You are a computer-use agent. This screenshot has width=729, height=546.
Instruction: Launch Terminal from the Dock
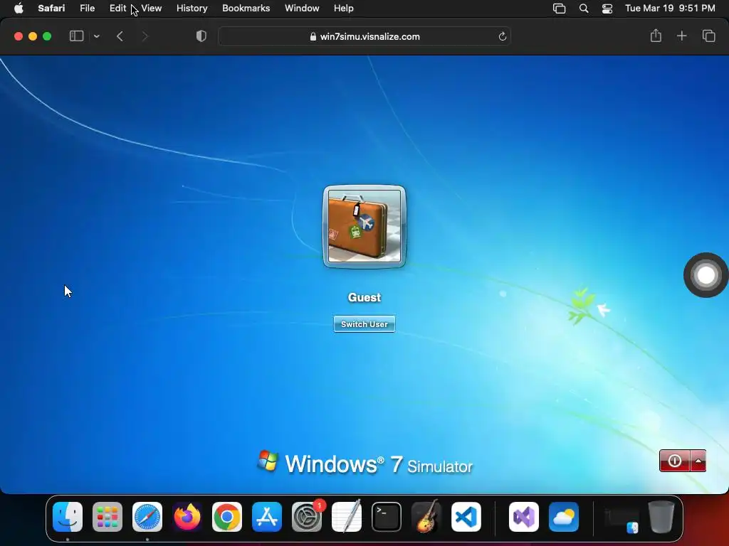[x=387, y=517]
